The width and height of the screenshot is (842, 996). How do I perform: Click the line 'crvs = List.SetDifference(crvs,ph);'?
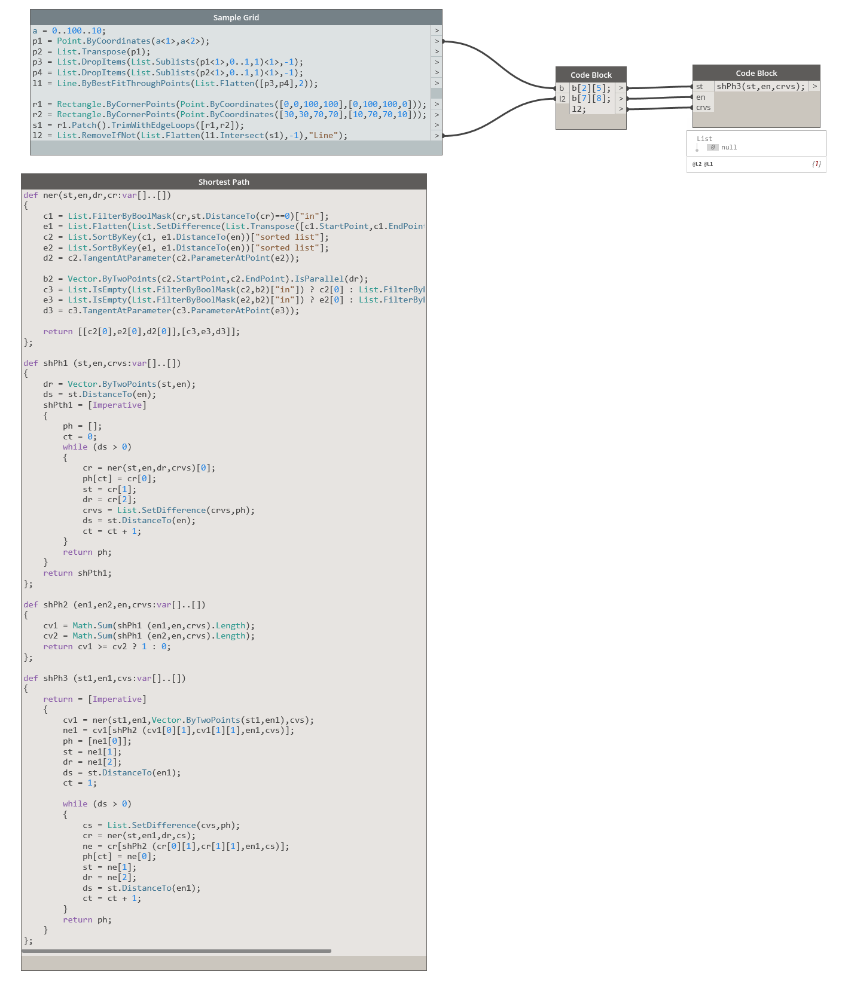click(x=169, y=510)
